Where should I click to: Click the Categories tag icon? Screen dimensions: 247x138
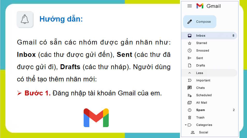190,125
